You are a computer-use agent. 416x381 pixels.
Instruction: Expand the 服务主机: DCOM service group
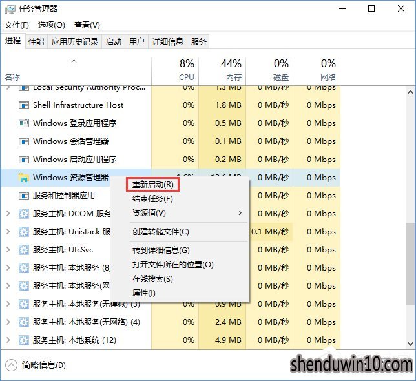coord(8,214)
